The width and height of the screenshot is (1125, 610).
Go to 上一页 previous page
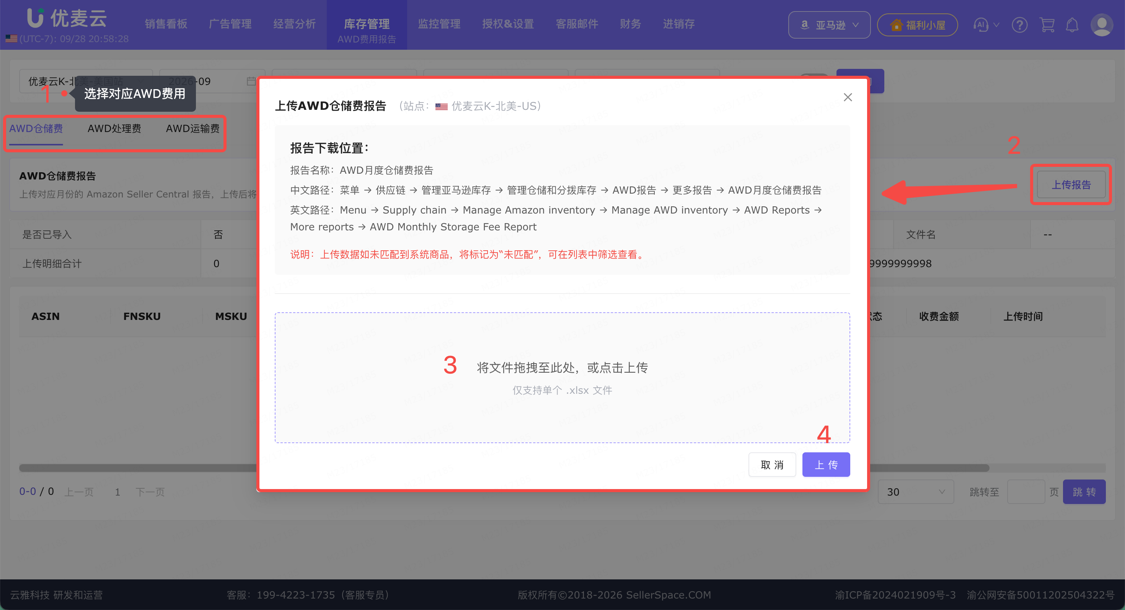click(x=79, y=492)
